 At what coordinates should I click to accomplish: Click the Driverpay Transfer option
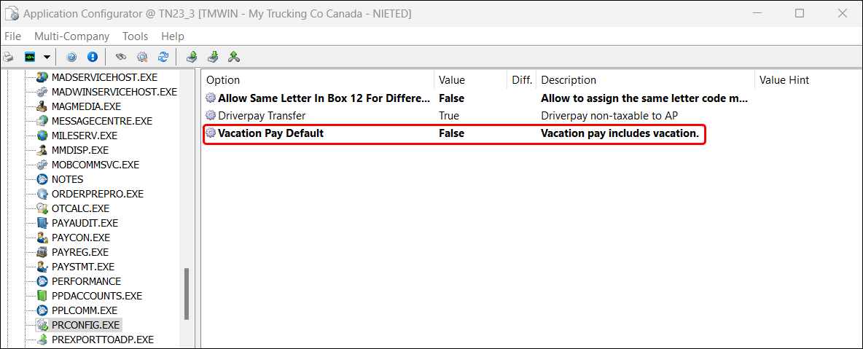[262, 115]
